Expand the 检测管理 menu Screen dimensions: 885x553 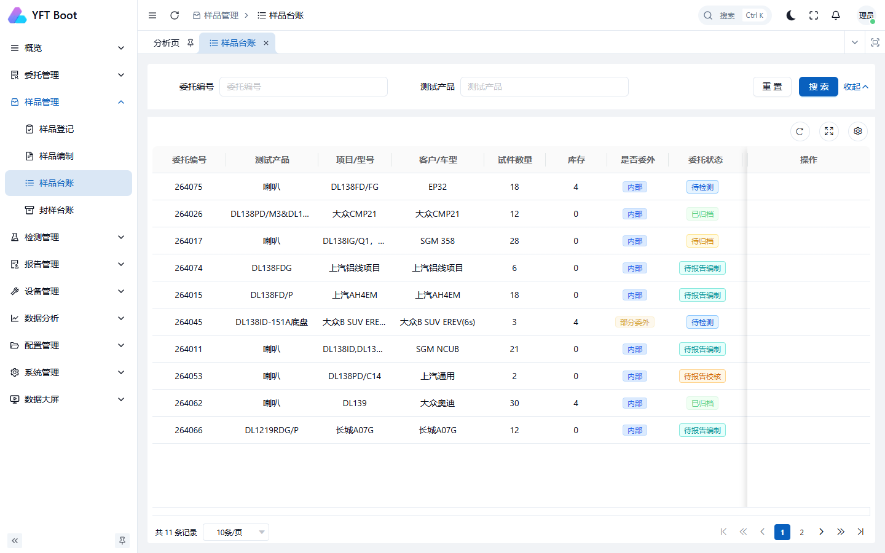coord(68,237)
